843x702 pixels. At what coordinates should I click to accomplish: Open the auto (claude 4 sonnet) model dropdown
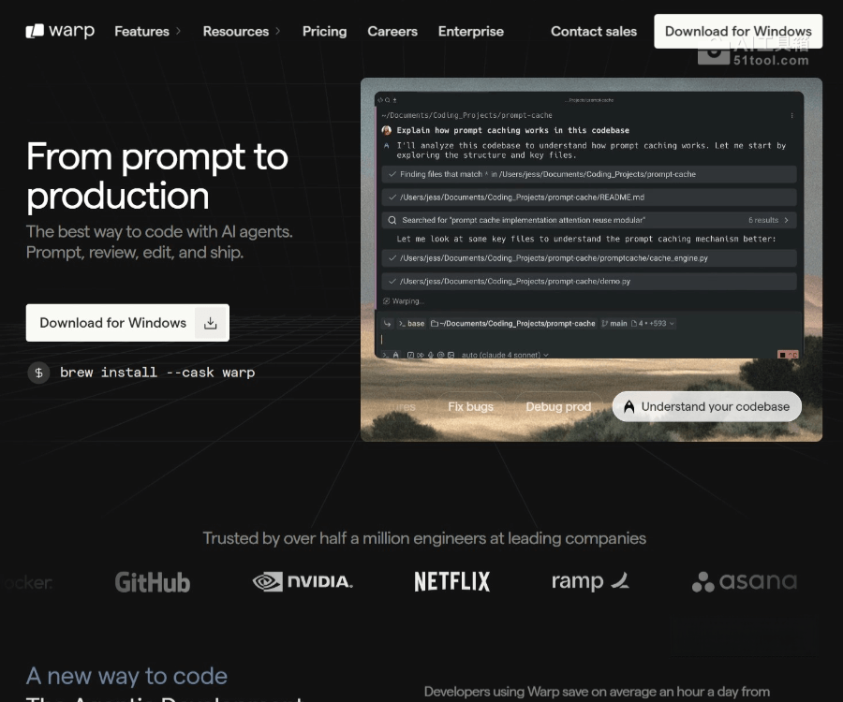pyautogui.click(x=506, y=356)
